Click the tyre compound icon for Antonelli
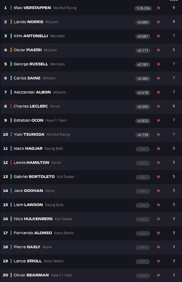182x282 pixels. pyautogui.click(x=158, y=36)
